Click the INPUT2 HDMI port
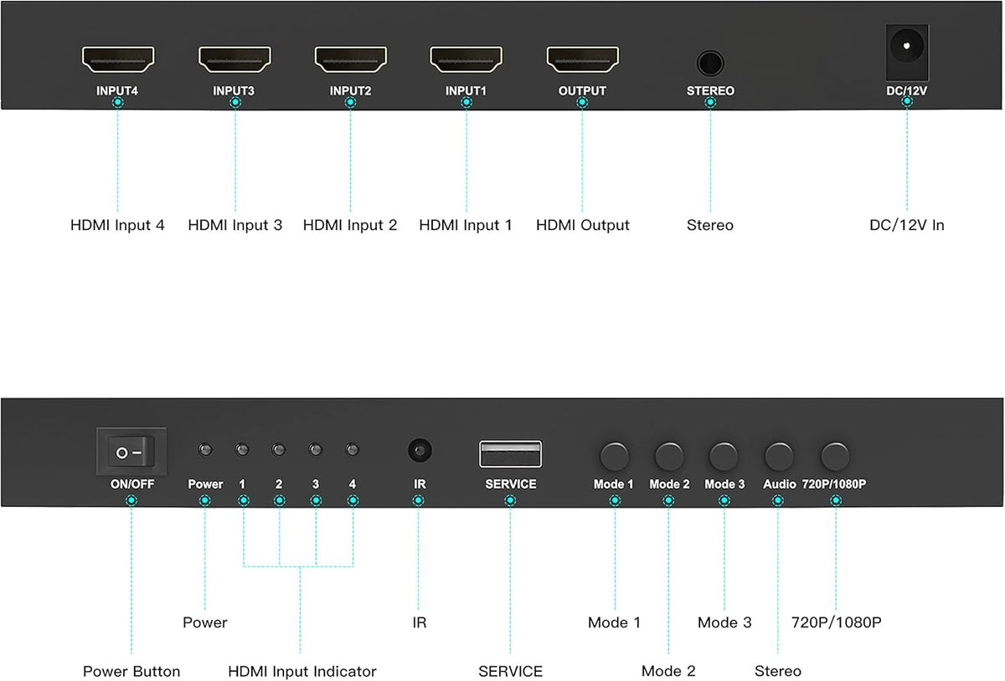 350,59
